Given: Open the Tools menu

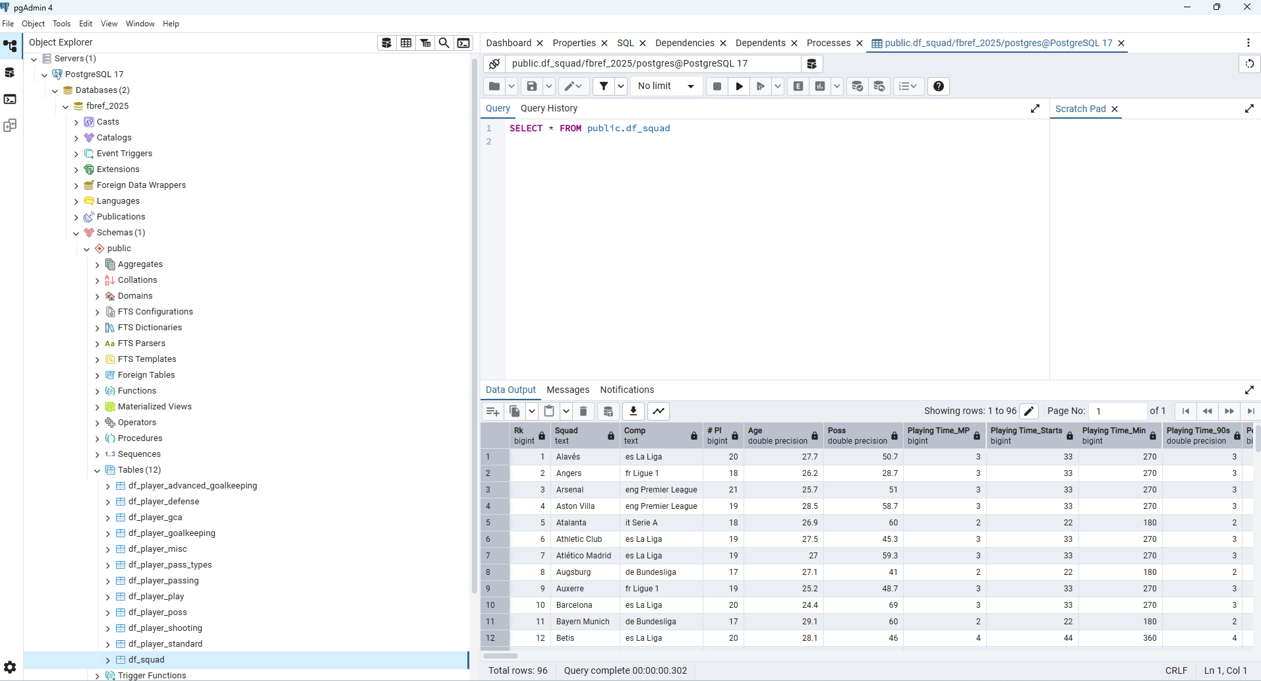Looking at the screenshot, I should click(61, 24).
